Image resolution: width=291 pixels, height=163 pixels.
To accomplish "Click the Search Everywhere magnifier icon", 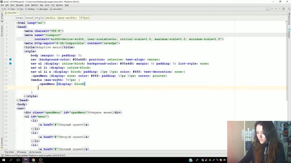I will click(289, 9).
